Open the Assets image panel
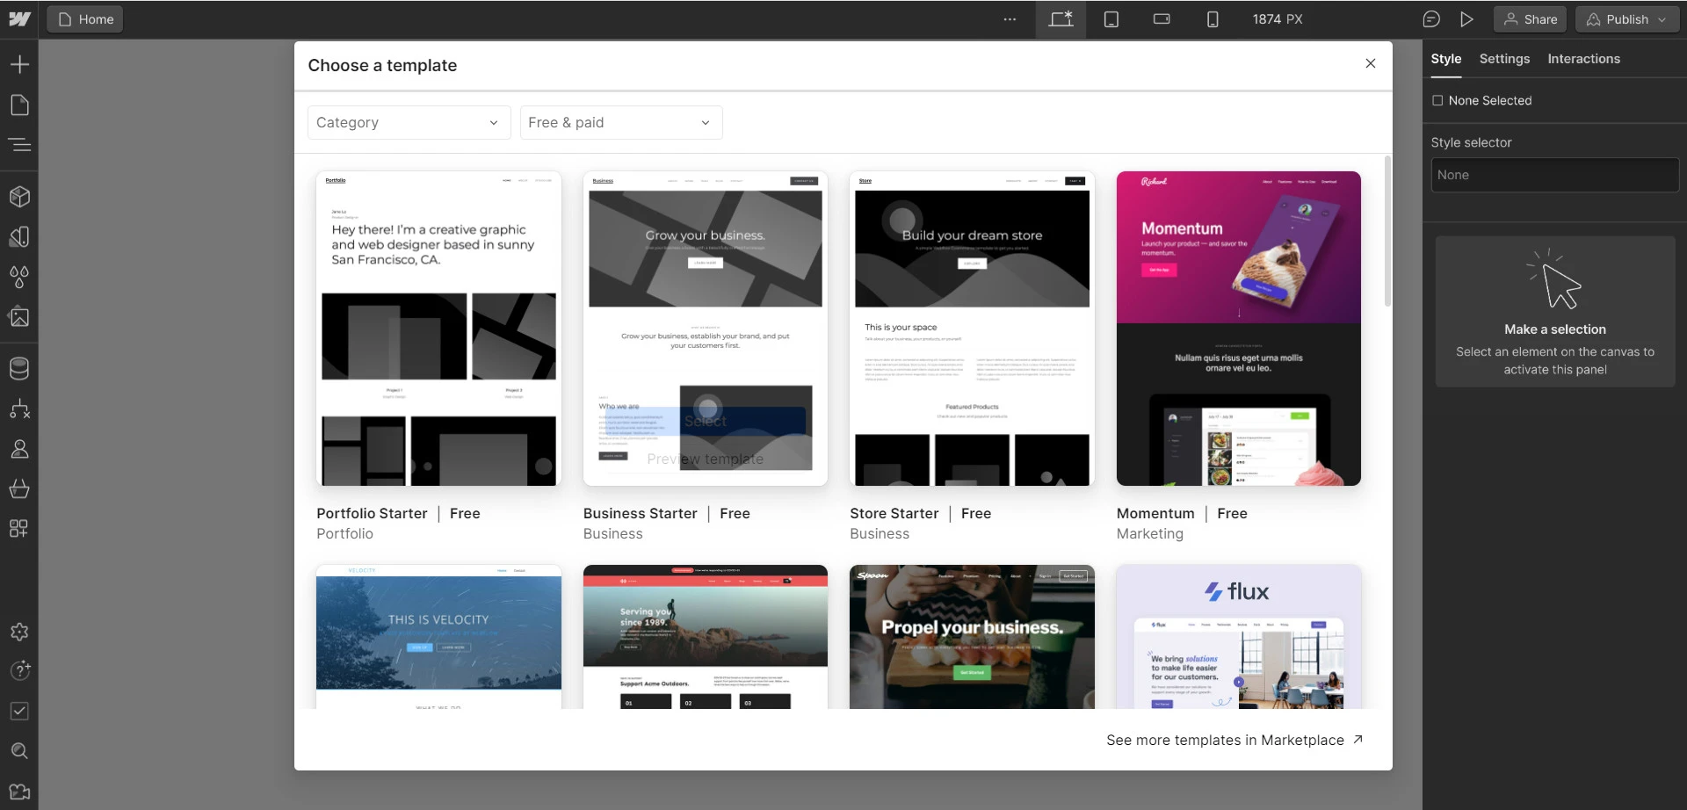This screenshot has height=810, width=1687. 19,316
